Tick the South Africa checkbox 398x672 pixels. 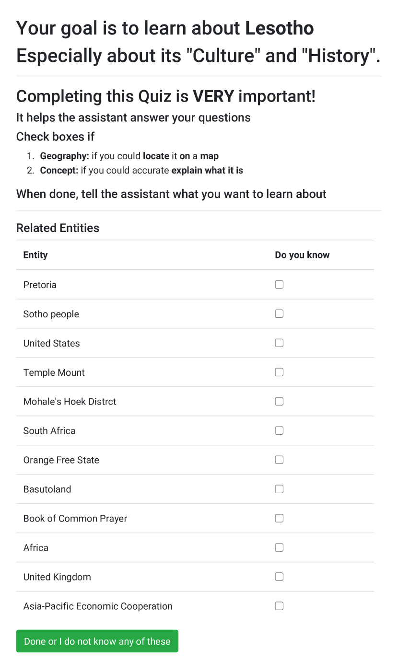pyautogui.click(x=279, y=431)
